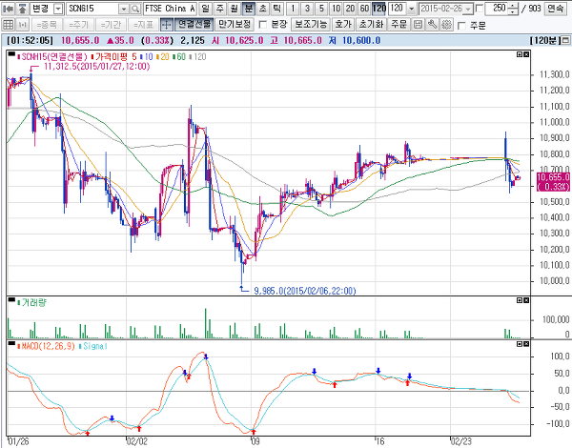
Task: Select the 틱 (tick) period
Action: click(x=276, y=8)
